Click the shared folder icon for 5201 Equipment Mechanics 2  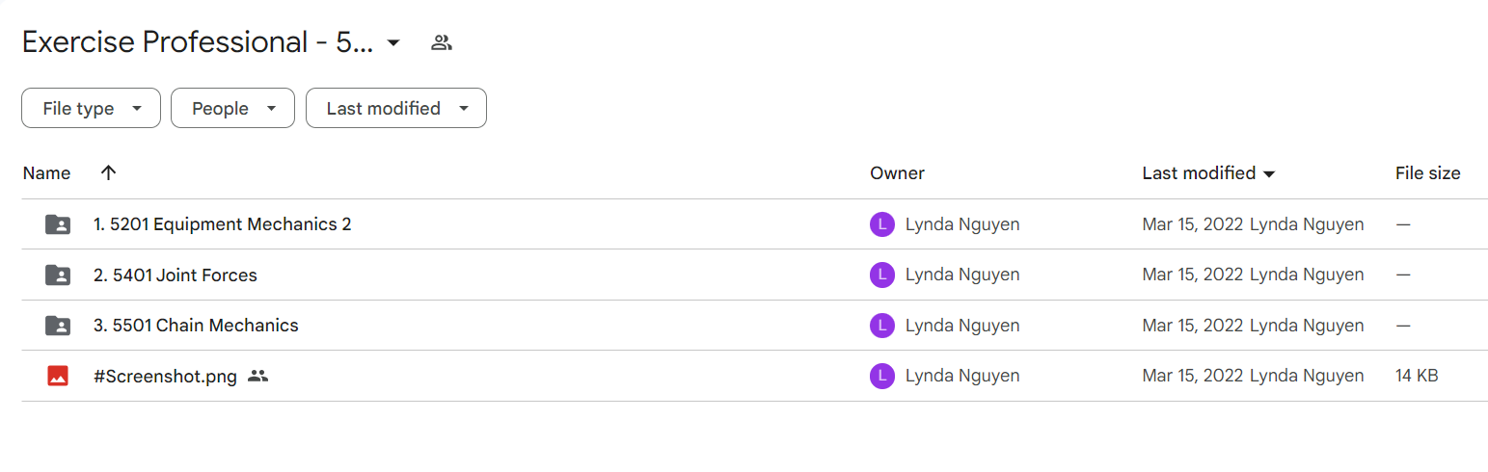coord(58,224)
